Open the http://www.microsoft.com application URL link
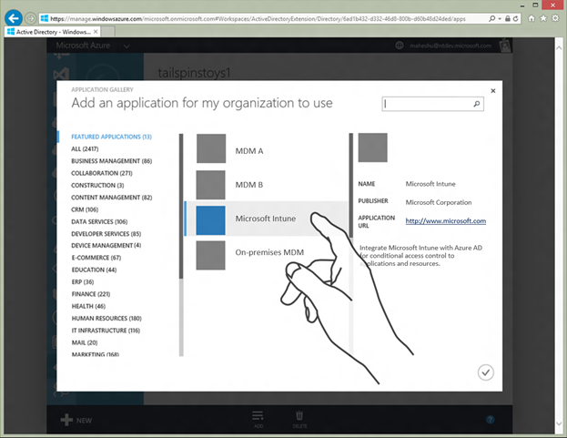Viewport: 567px width, 438px height. [x=446, y=220]
